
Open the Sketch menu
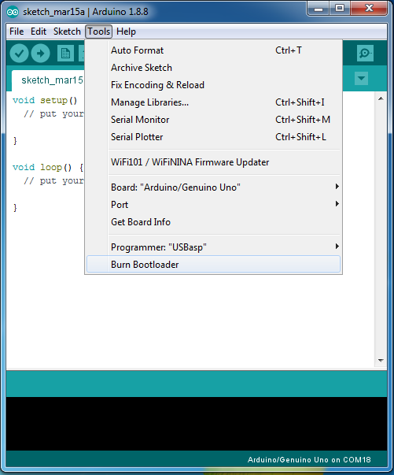(67, 32)
